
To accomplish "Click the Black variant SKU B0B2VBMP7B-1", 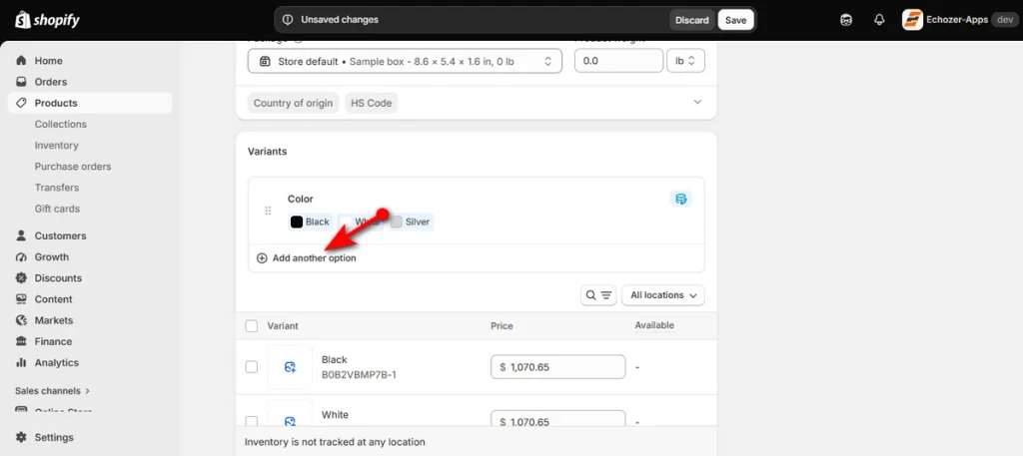I will (x=359, y=375).
